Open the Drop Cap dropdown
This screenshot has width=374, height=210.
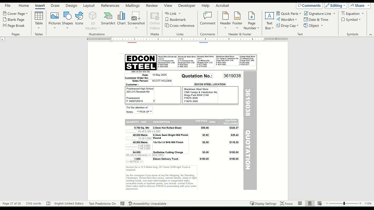coord(297,26)
